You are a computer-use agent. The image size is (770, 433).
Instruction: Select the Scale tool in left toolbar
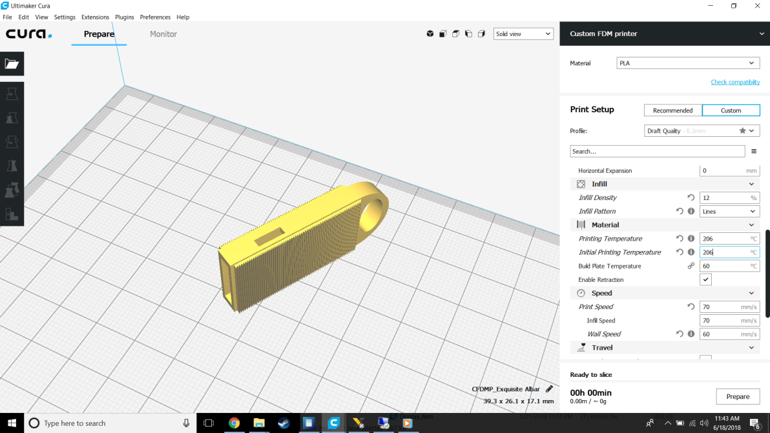pos(12,118)
